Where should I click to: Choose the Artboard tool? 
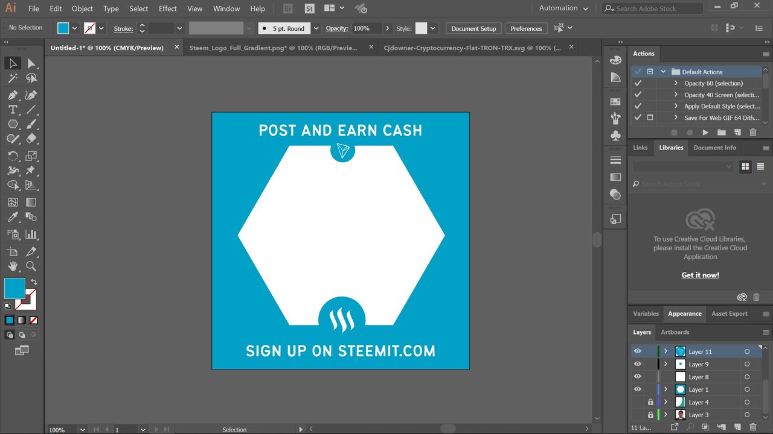click(13, 251)
